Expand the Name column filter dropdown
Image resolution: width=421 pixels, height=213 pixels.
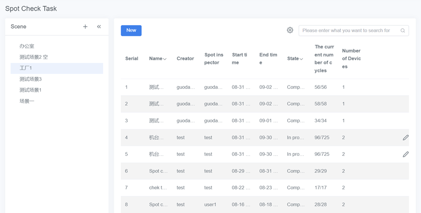coord(165,59)
